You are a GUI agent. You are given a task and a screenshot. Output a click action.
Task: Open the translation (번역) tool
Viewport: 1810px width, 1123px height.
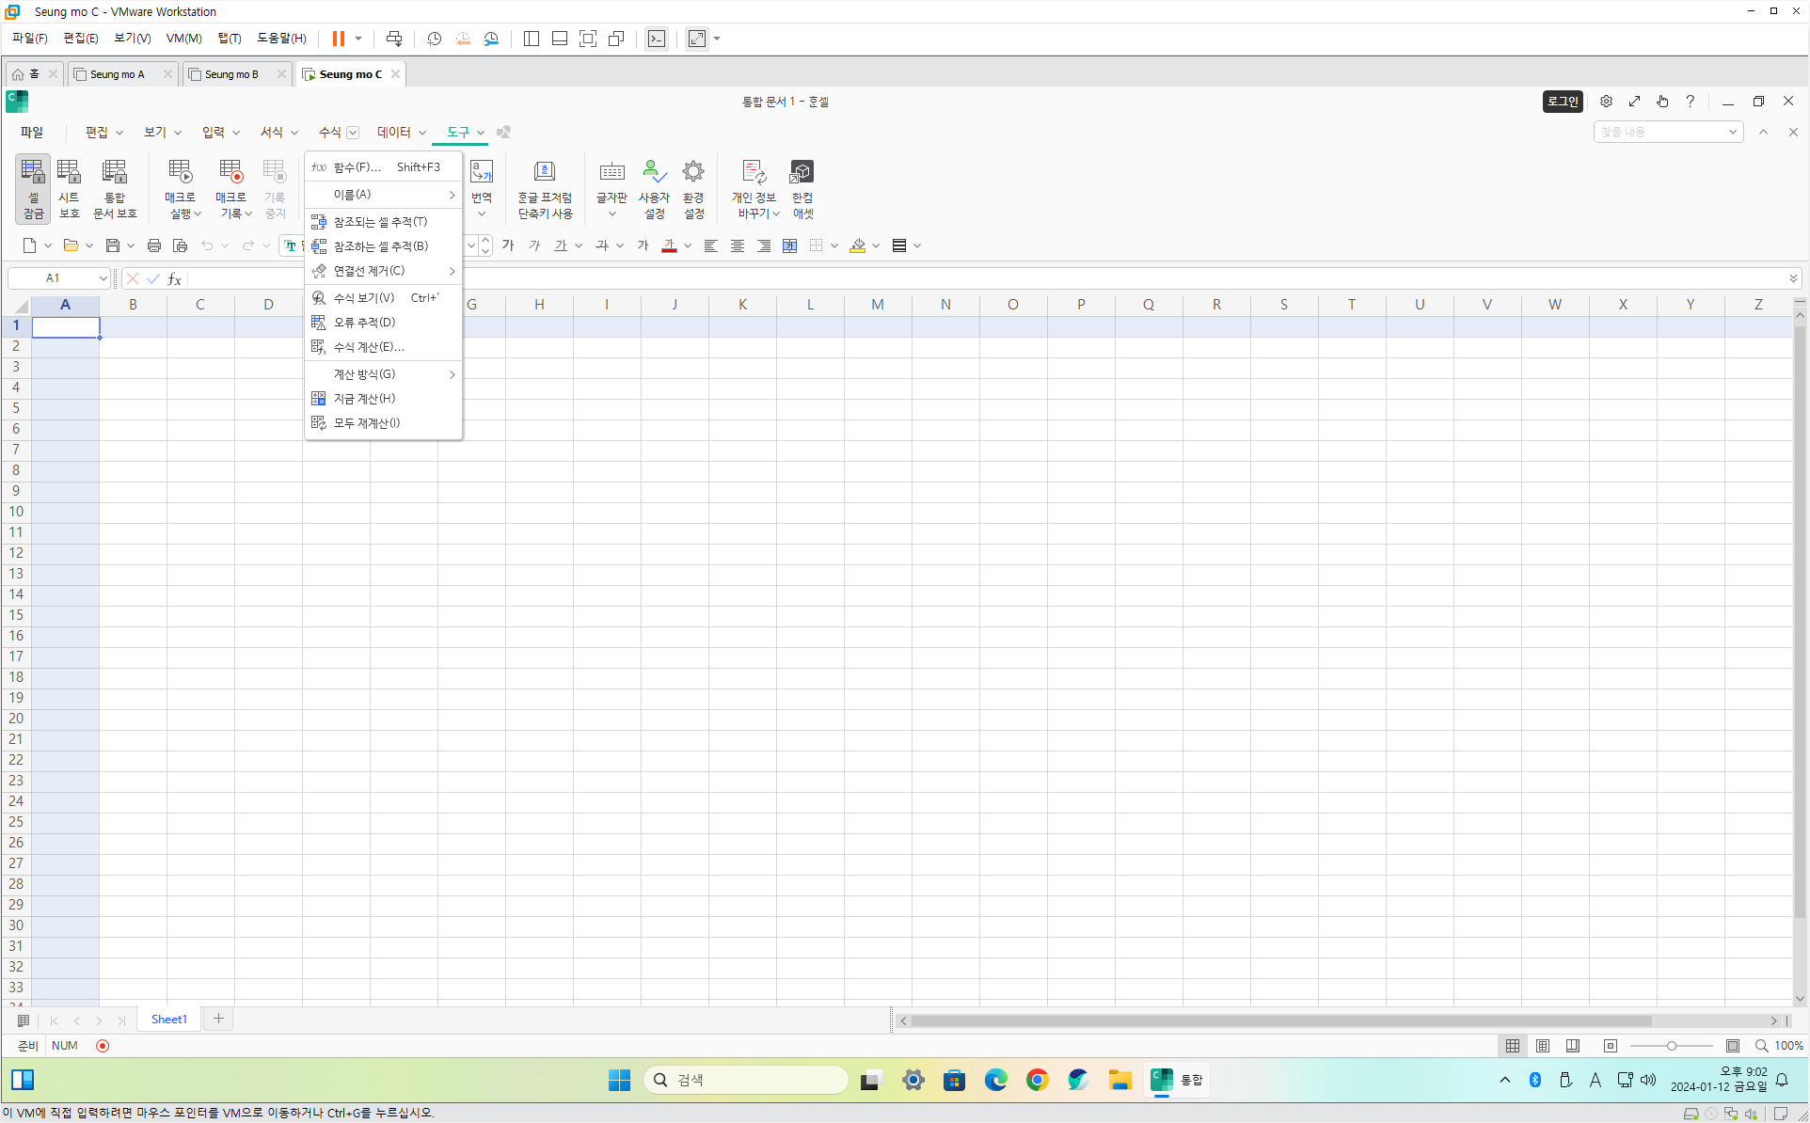click(482, 189)
